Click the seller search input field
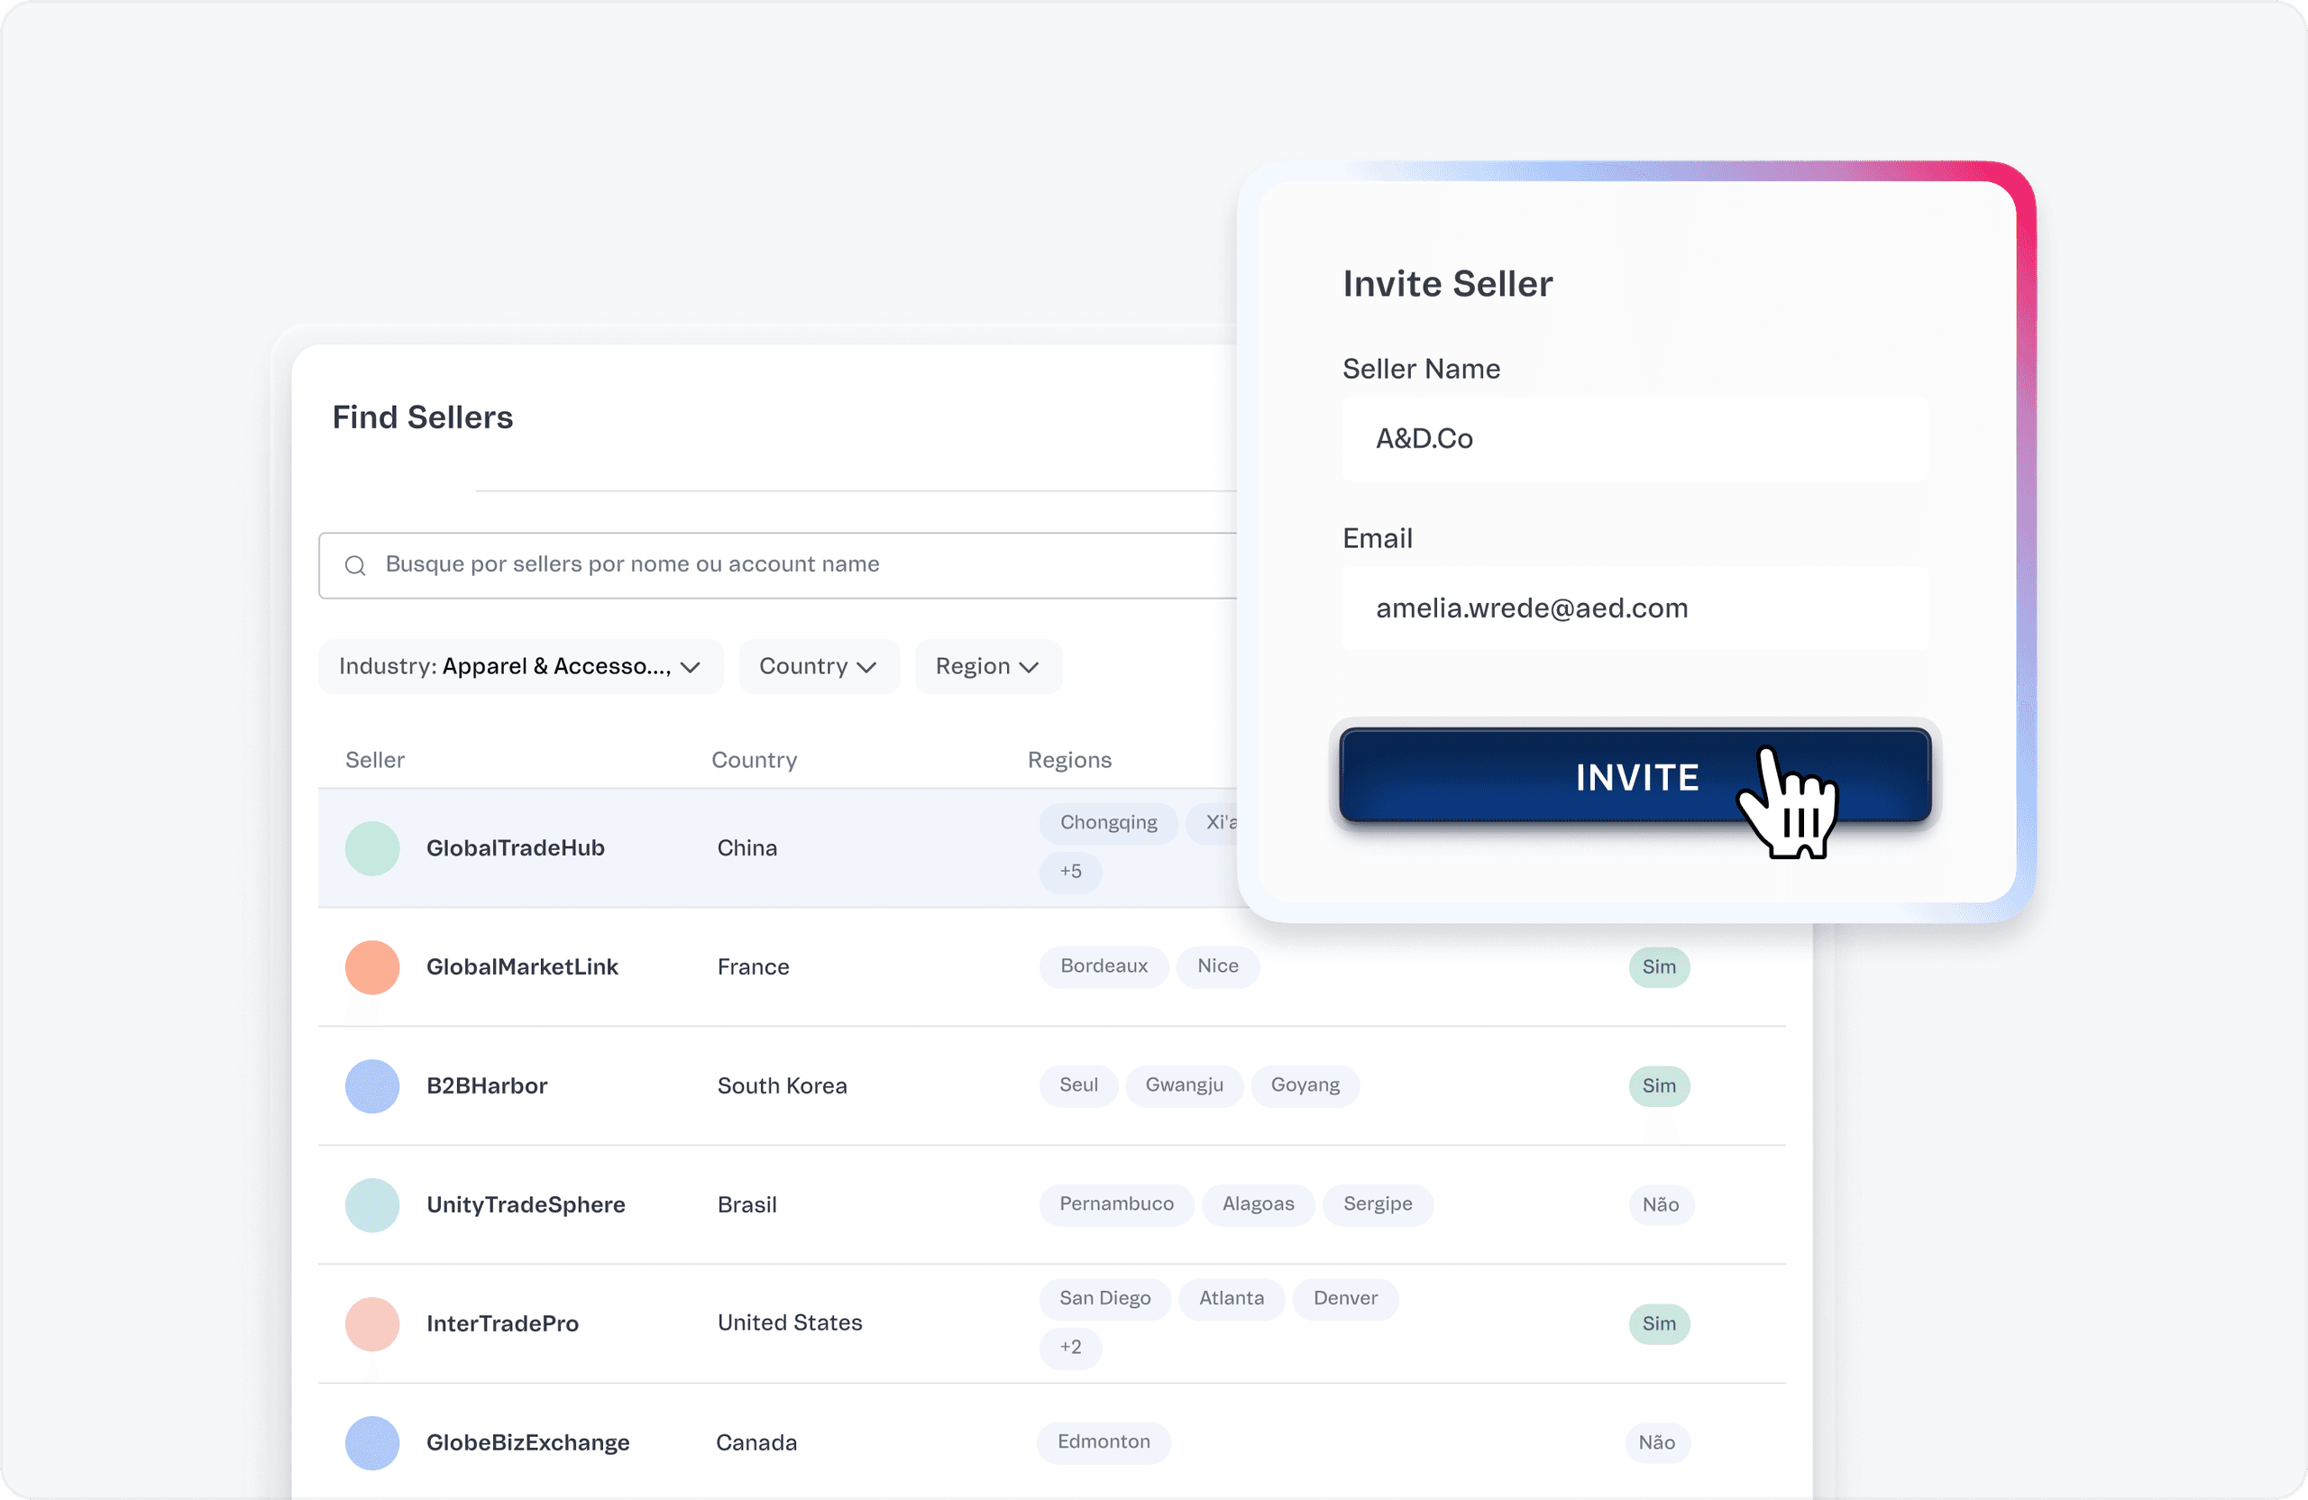2308x1500 pixels. (x=776, y=565)
